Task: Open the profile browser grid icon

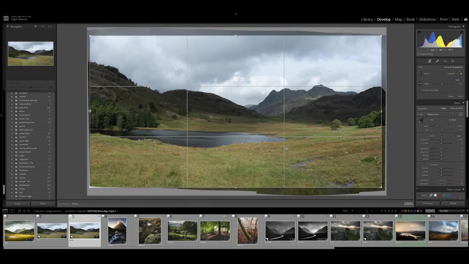Action: click(461, 114)
